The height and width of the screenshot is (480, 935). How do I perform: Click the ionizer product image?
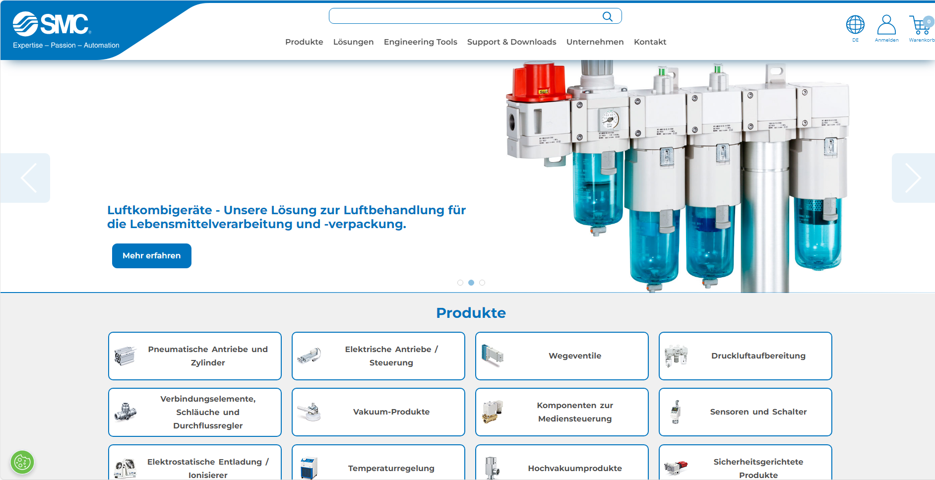coord(125,468)
